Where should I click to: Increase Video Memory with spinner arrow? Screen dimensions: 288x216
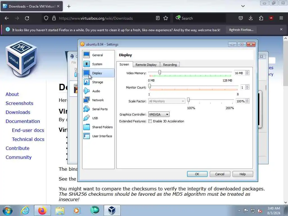click(247, 72)
